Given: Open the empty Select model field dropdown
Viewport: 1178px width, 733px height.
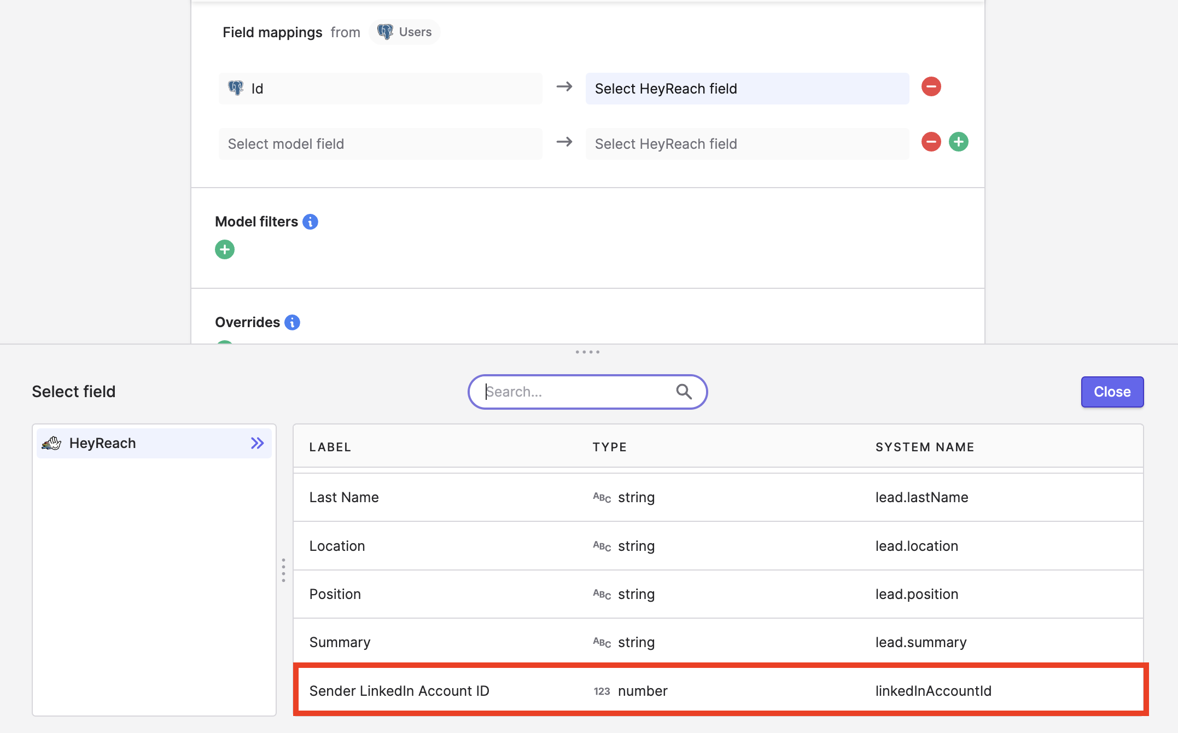Looking at the screenshot, I should coord(380,144).
